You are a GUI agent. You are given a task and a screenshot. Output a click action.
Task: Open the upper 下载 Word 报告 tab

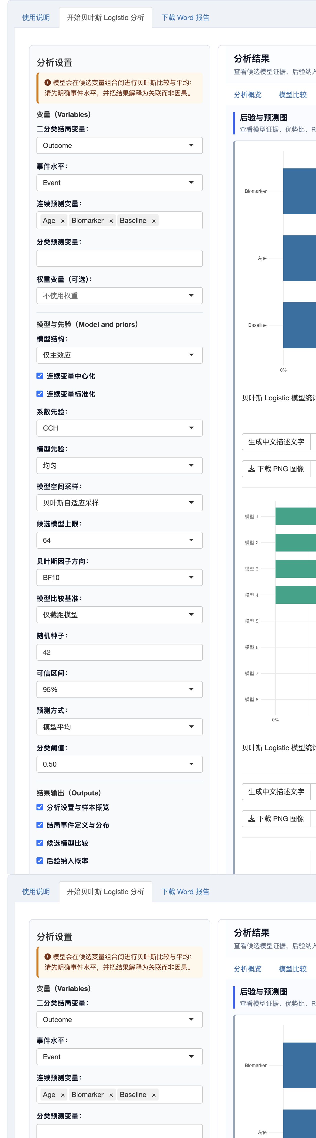click(185, 18)
